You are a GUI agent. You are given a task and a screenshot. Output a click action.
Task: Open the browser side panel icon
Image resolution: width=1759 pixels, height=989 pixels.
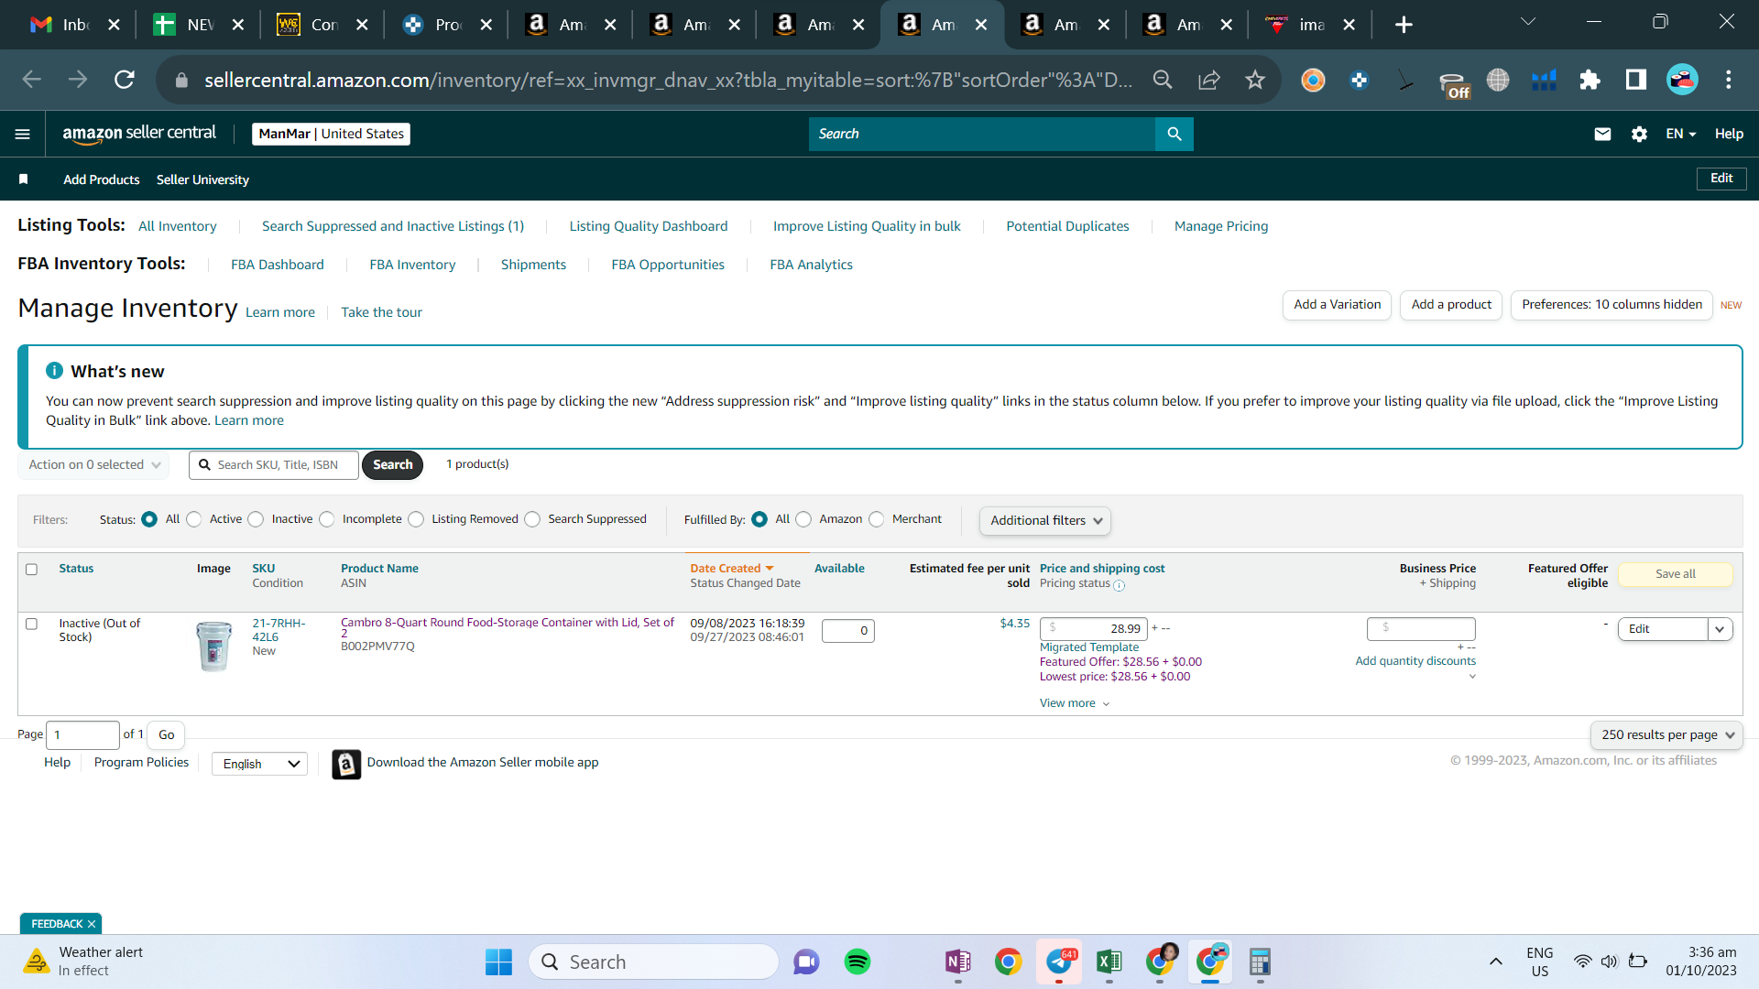1635,80
